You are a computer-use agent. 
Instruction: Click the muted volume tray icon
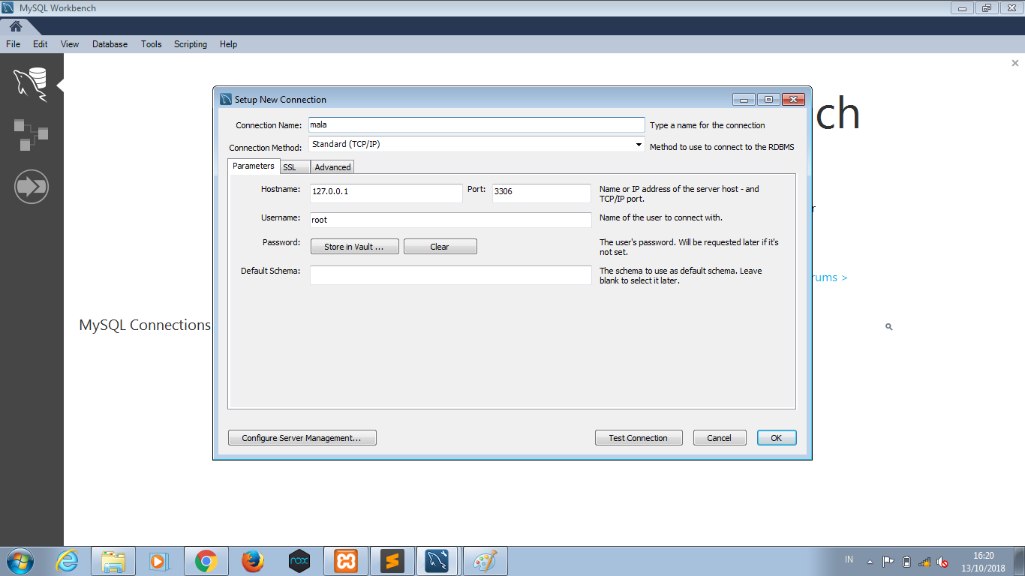click(x=942, y=562)
